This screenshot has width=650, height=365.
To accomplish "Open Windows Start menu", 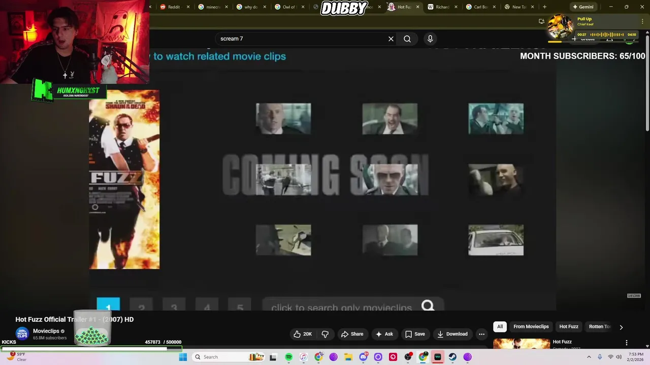I will coord(183,357).
